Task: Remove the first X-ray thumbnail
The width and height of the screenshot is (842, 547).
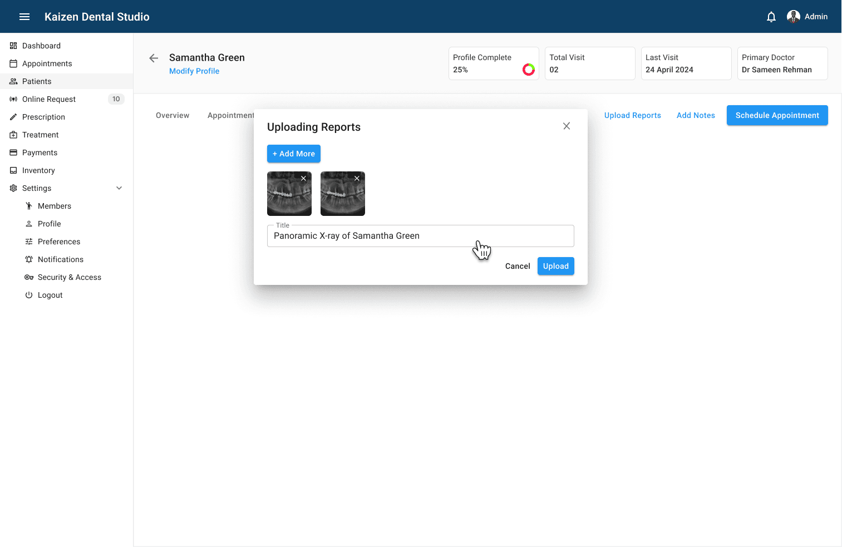Action: pyautogui.click(x=303, y=179)
